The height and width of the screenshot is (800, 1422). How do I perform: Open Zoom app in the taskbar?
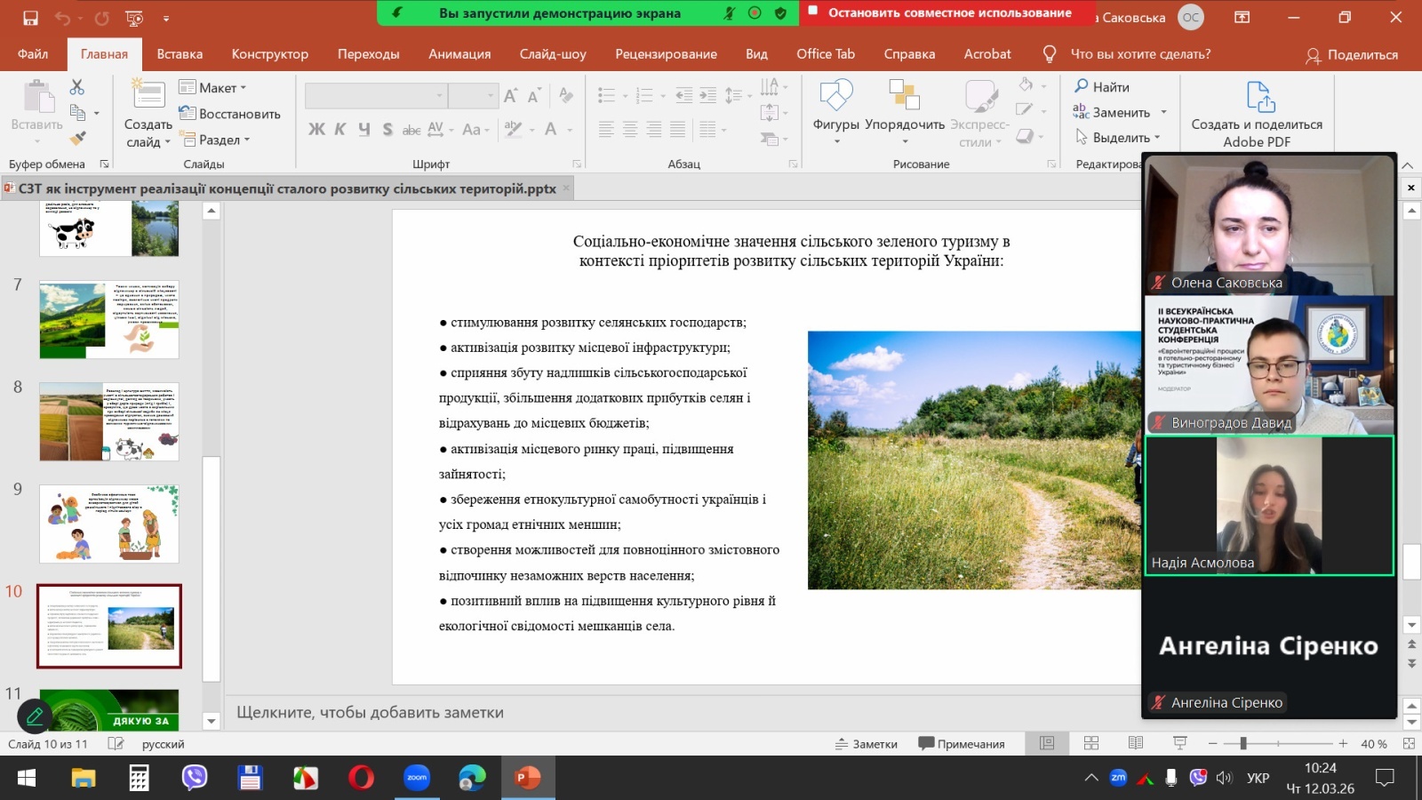coord(417,778)
